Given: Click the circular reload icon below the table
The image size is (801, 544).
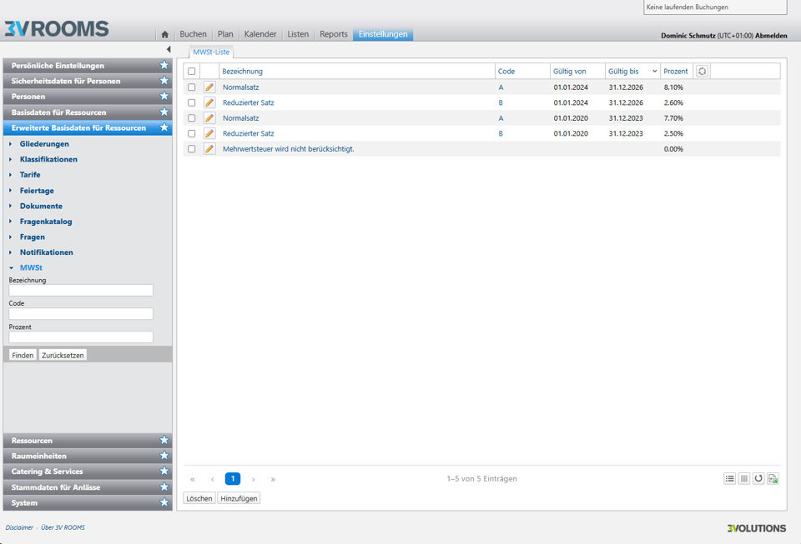Looking at the screenshot, I should (x=758, y=479).
